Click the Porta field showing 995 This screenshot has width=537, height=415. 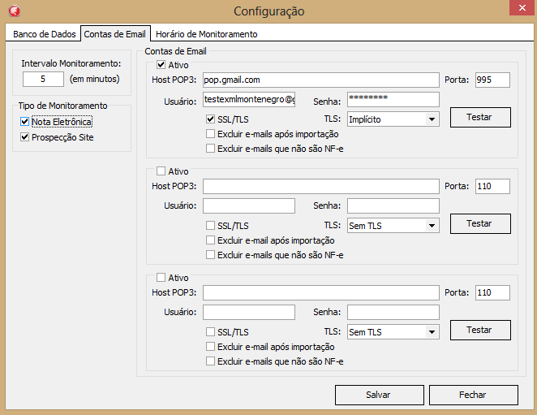[x=492, y=80]
